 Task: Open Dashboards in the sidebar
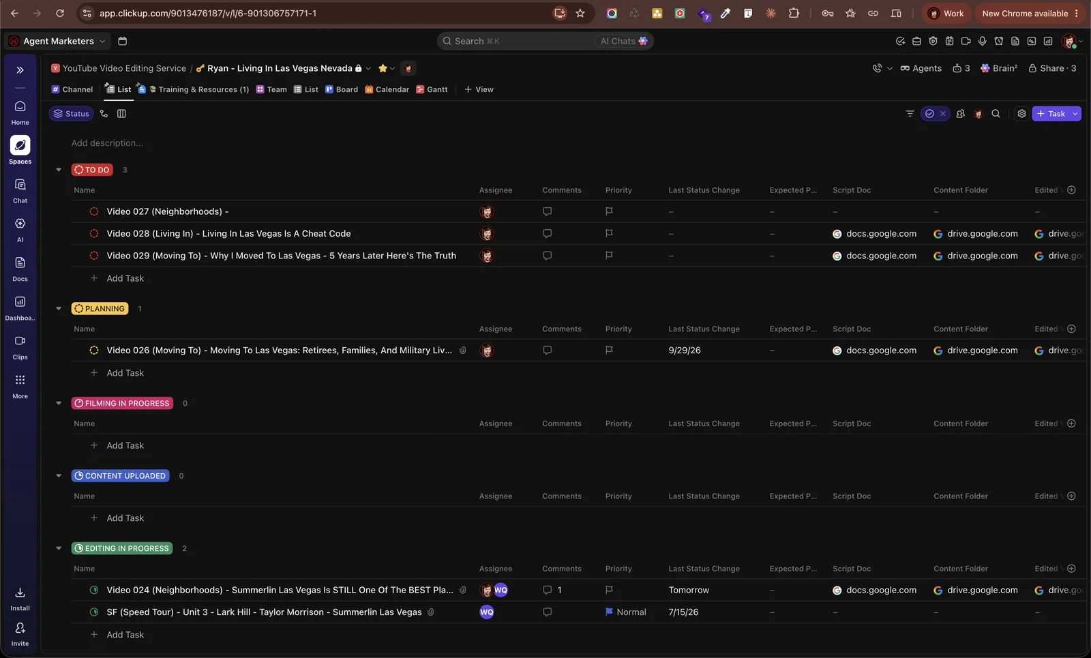[20, 308]
